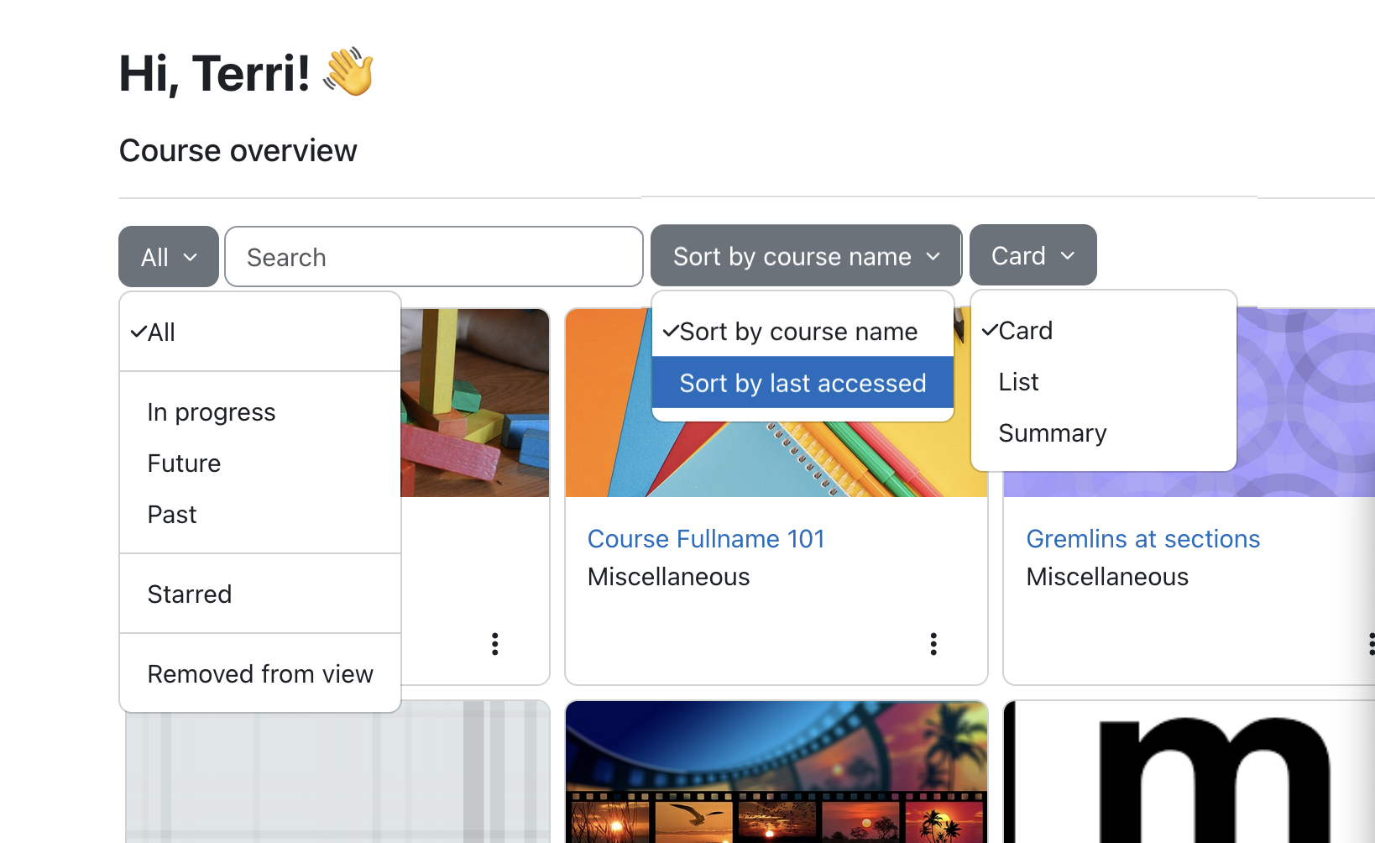Choose In progress filter option
The image size is (1375, 843).
coord(260,412)
